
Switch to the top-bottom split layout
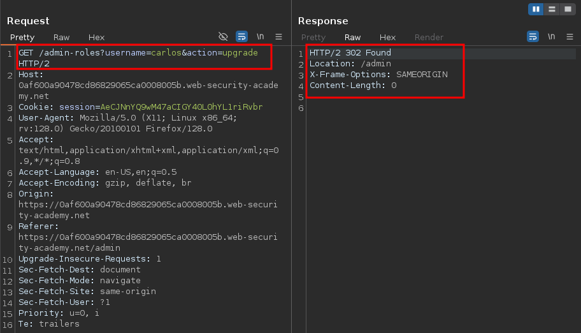551,9
